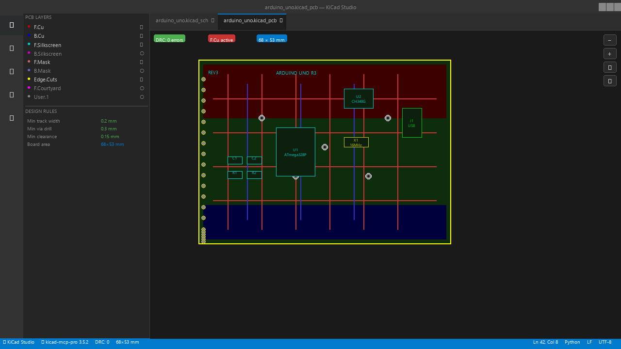Click the Min clearance value 0.15 mm
The height and width of the screenshot is (349, 621).
110,137
